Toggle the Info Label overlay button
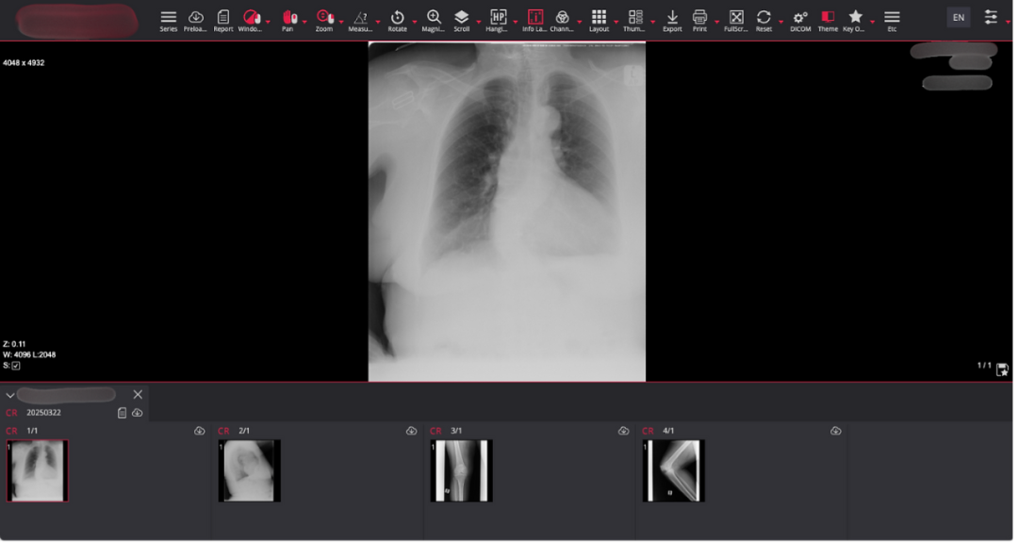Viewport: 1018px width, 543px height. (534, 17)
